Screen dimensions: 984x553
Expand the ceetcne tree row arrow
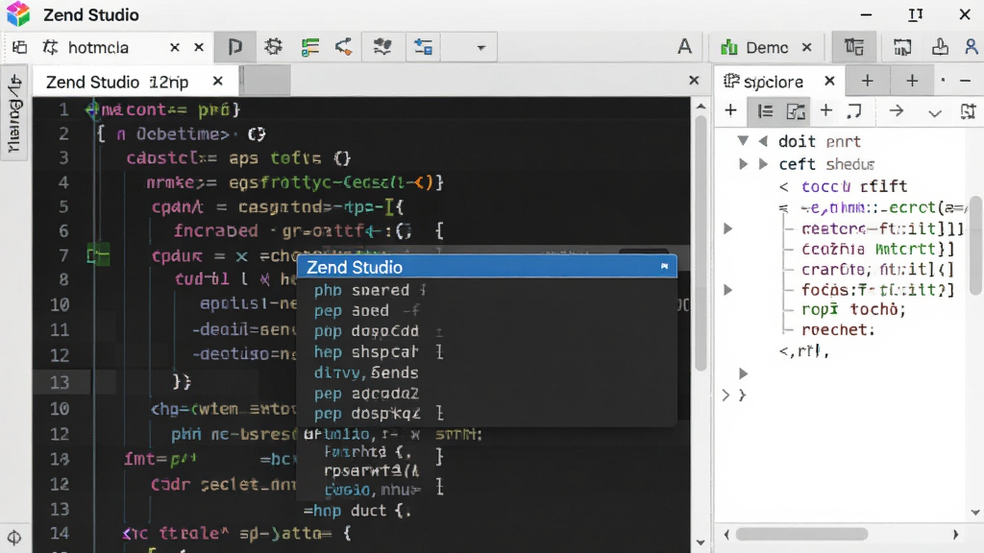[728, 228]
